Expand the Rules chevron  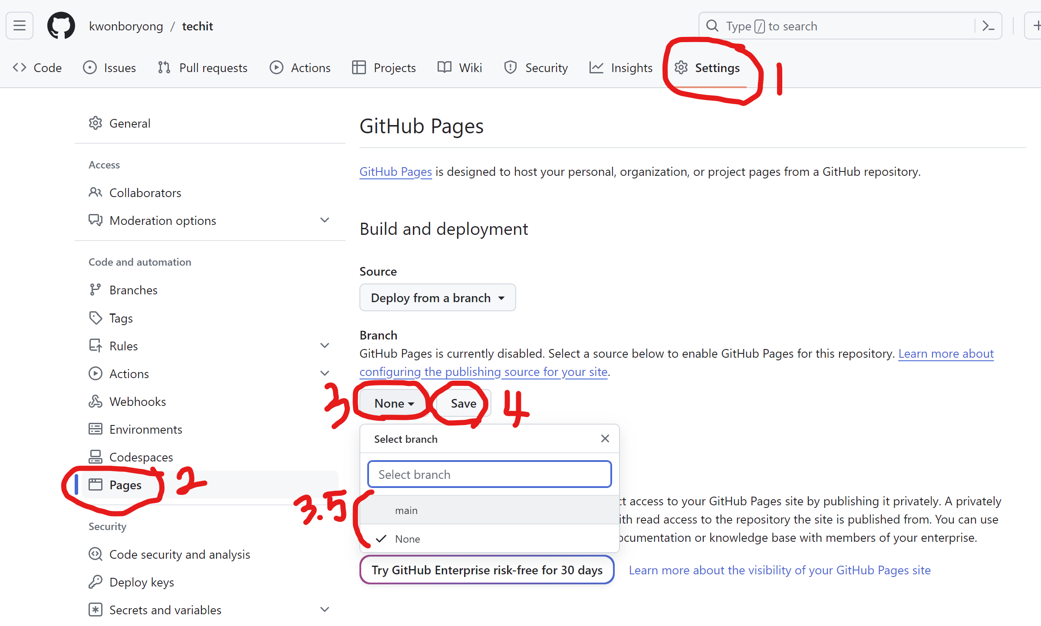tap(325, 346)
